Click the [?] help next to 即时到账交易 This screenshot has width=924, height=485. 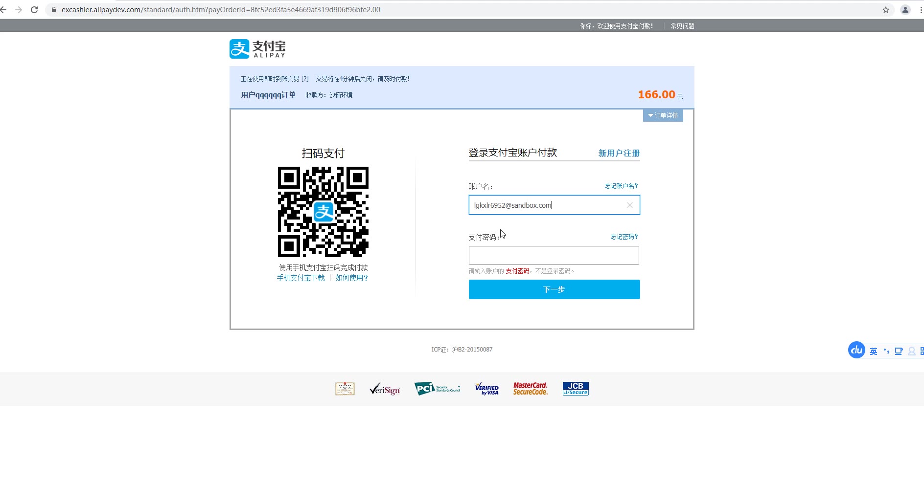tap(305, 79)
